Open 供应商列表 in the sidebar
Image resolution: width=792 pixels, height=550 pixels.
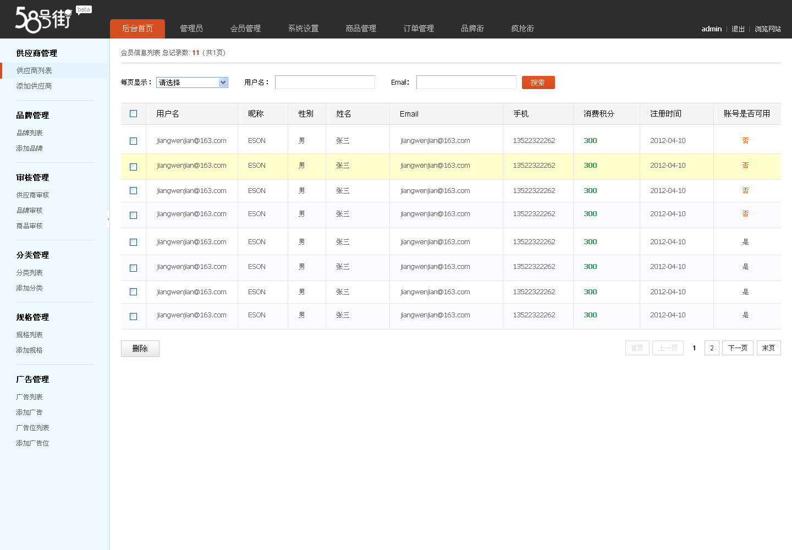pos(34,70)
